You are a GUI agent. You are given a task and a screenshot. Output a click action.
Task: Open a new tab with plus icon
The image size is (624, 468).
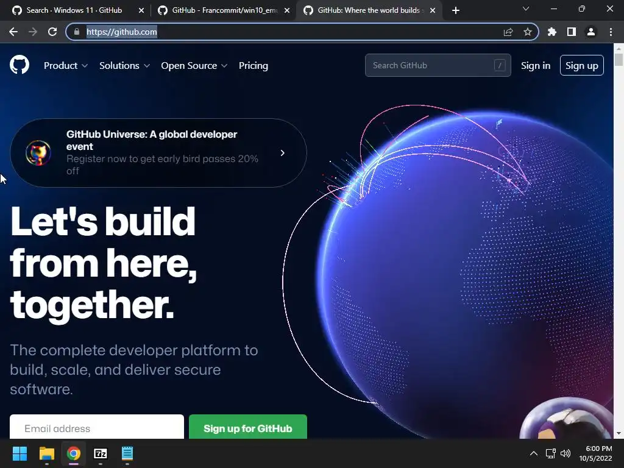point(456,10)
